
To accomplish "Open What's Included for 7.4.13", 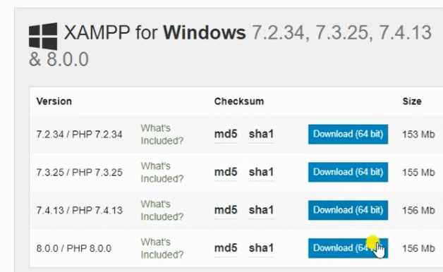I will point(162,211).
